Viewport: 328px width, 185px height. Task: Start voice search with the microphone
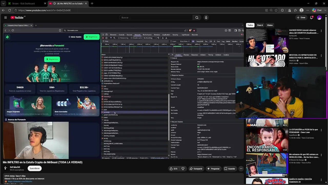pos(206,17)
